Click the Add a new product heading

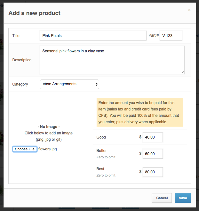[34, 13]
